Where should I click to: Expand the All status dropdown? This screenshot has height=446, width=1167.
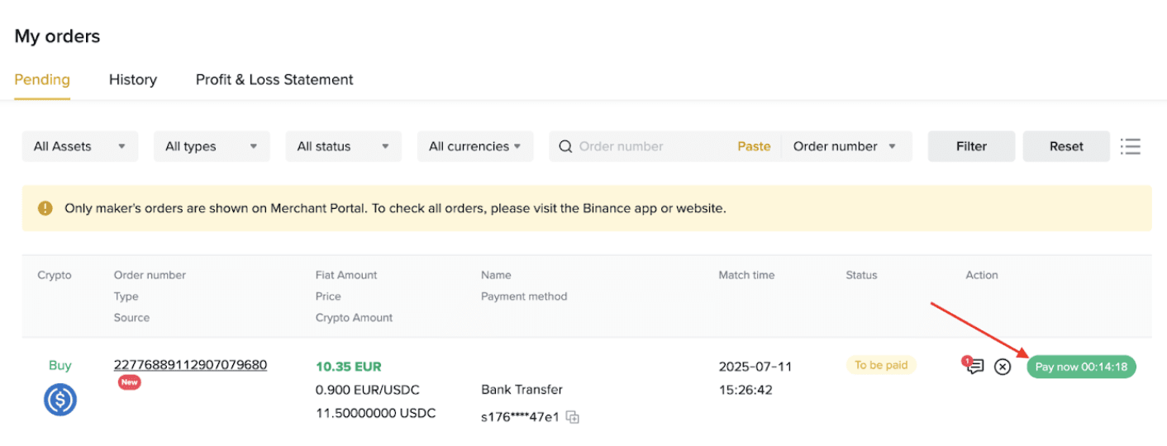coord(344,146)
